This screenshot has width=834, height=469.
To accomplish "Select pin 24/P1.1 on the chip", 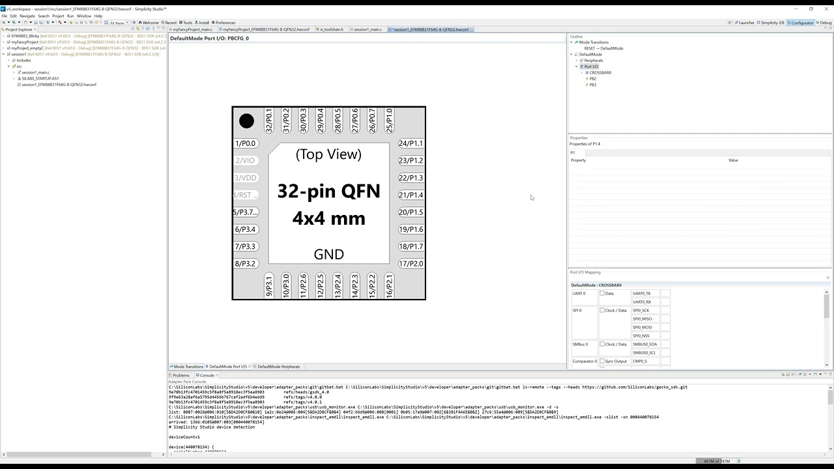I will coord(410,143).
